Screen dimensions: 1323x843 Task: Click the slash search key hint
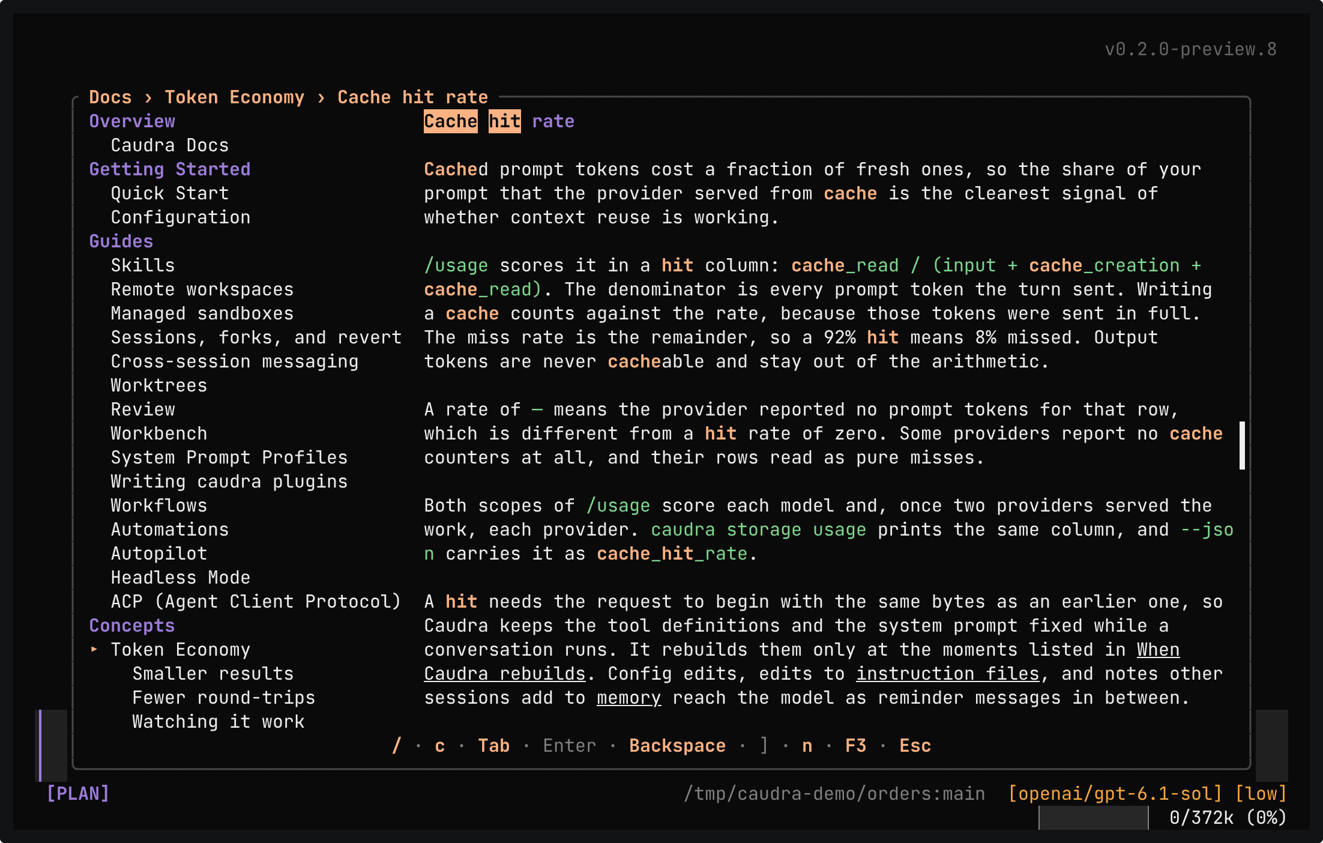pyautogui.click(x=397, y=746)
